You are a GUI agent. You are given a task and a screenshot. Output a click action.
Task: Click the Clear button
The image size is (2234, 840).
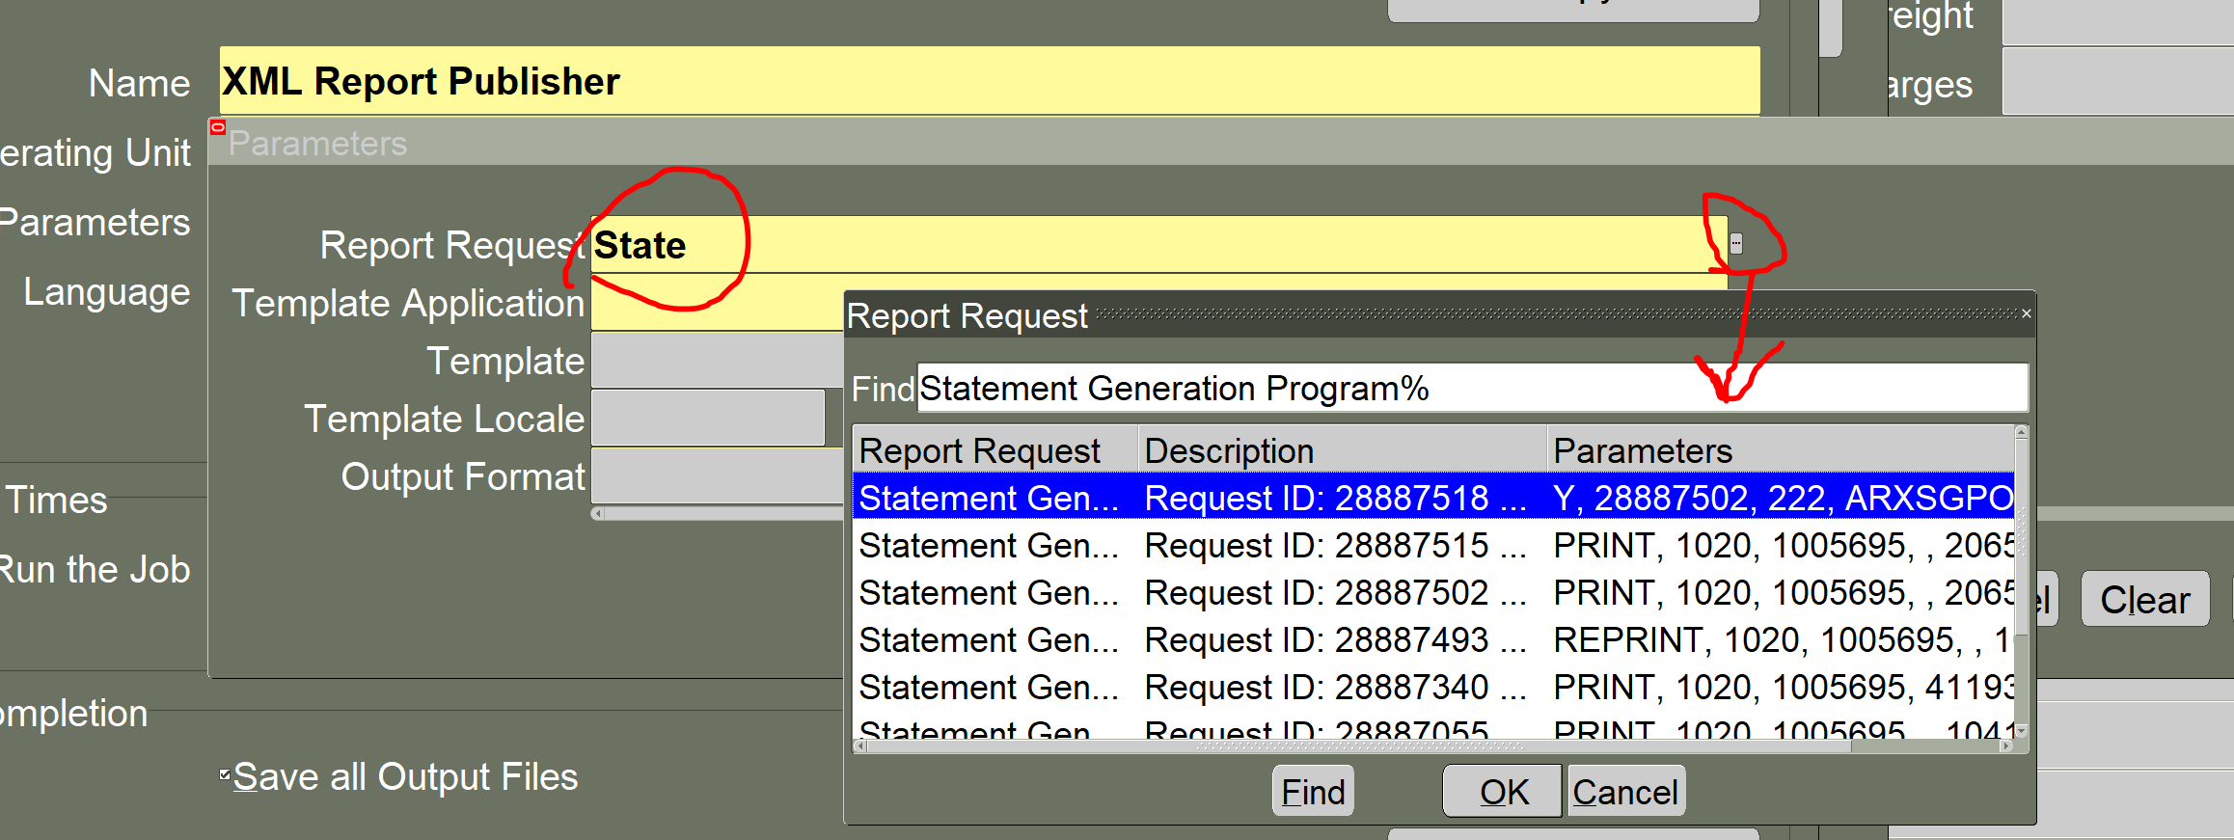(2145, 599)
